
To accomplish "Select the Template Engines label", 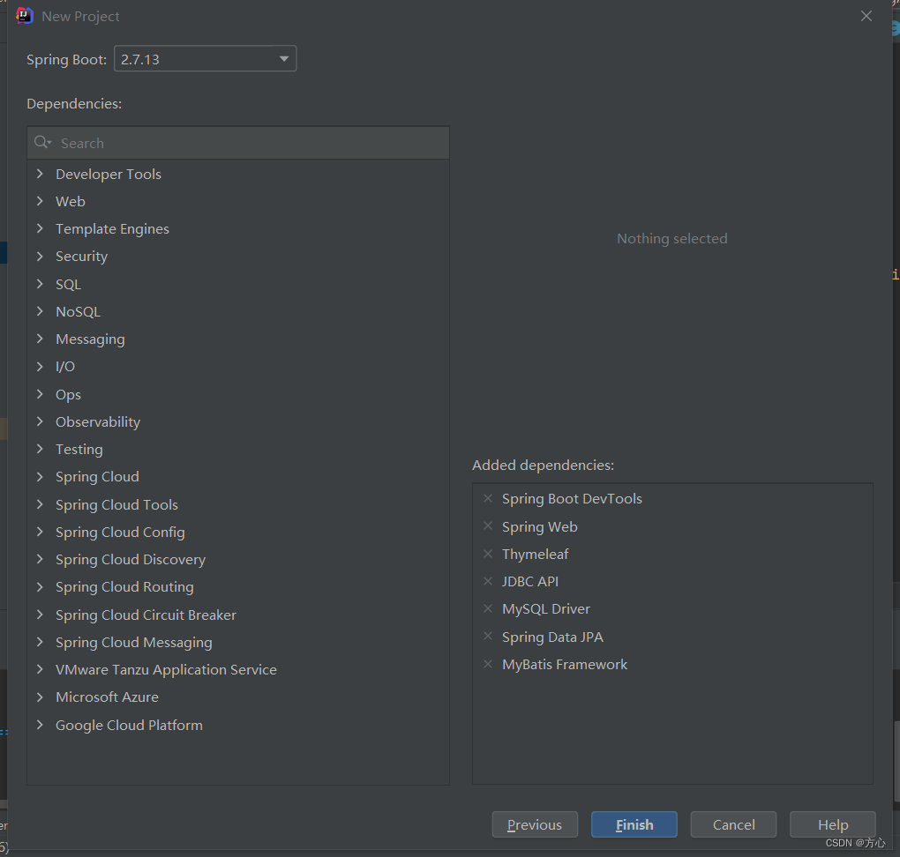I will [x=113, y=229].
